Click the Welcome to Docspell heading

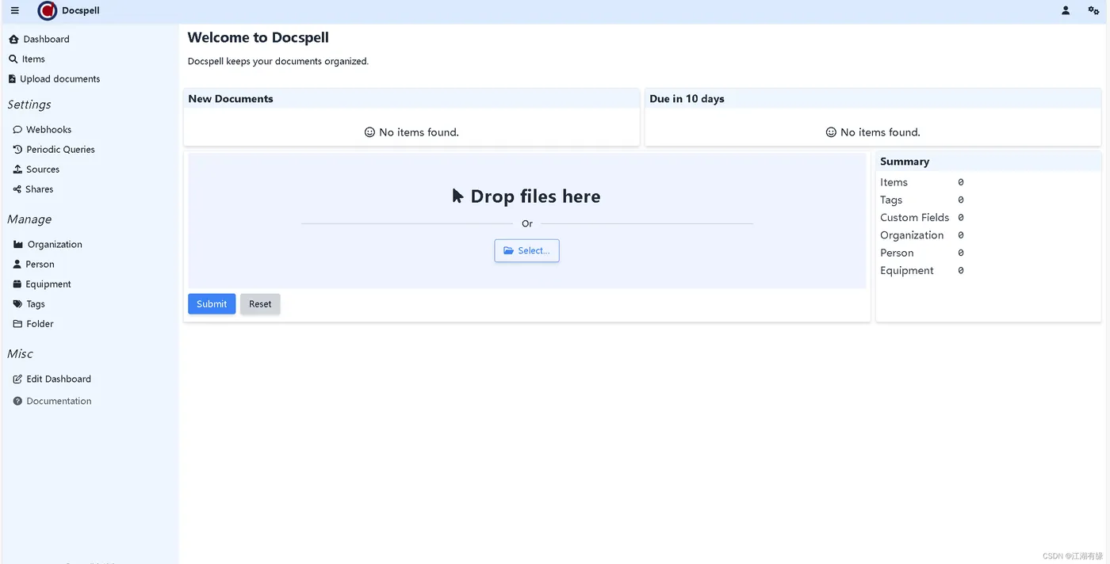(258, 38)
